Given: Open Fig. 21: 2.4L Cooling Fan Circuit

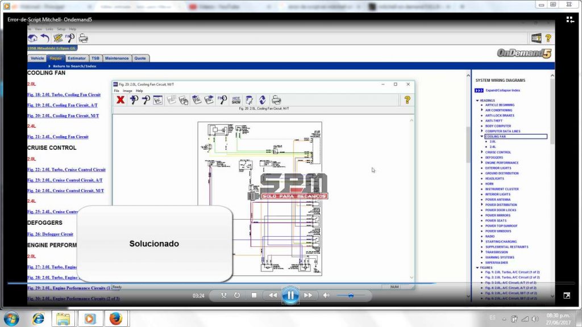Looking at the screenshot, I should point(57,137).
